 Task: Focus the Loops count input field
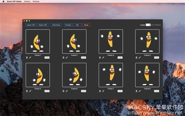[148, 25]
